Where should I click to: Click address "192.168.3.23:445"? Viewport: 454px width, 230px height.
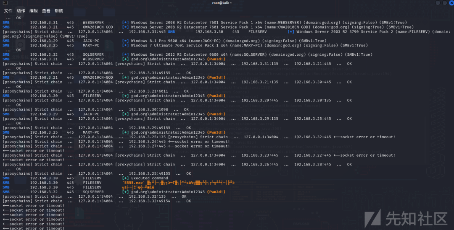[x=260, y=155]
